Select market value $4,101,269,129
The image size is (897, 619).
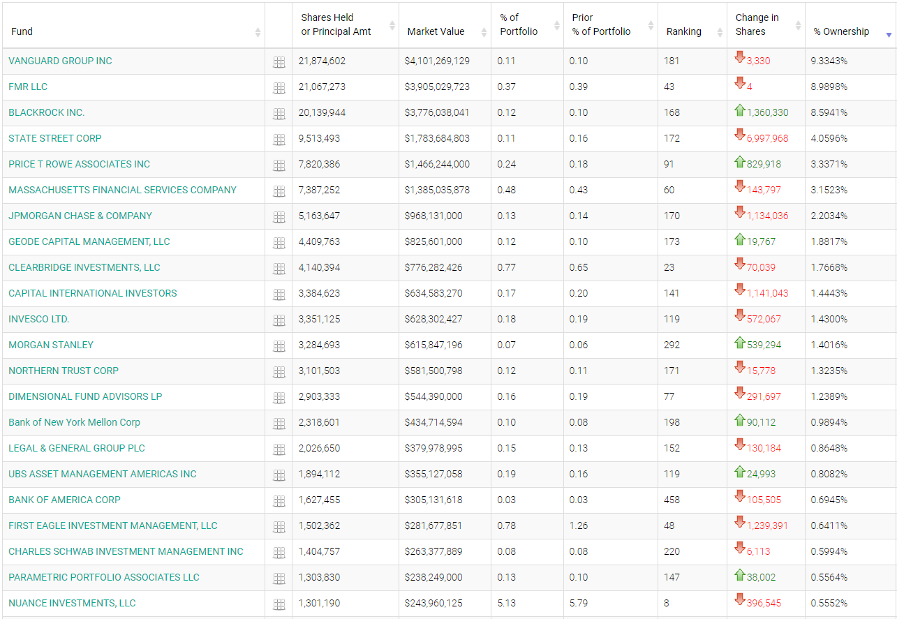(x=437, y=61)
